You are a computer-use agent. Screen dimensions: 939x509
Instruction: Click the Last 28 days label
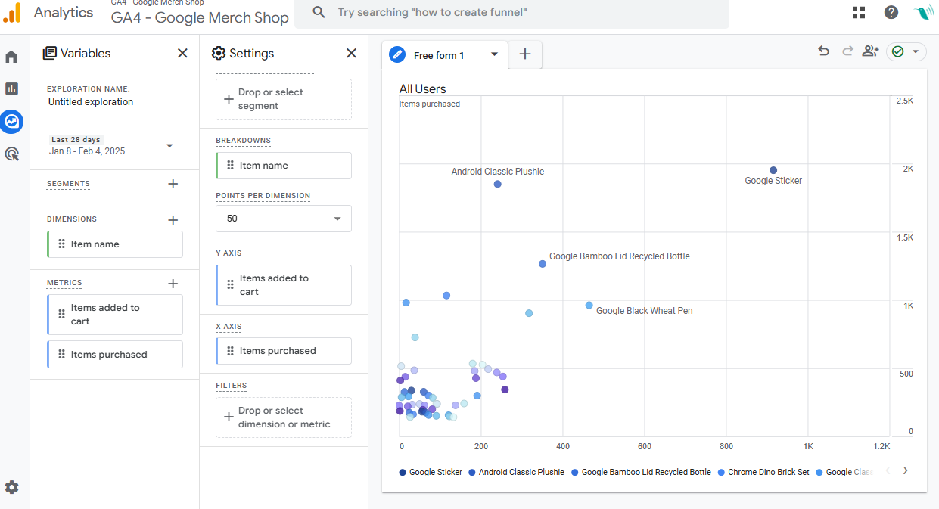(76, 140)
